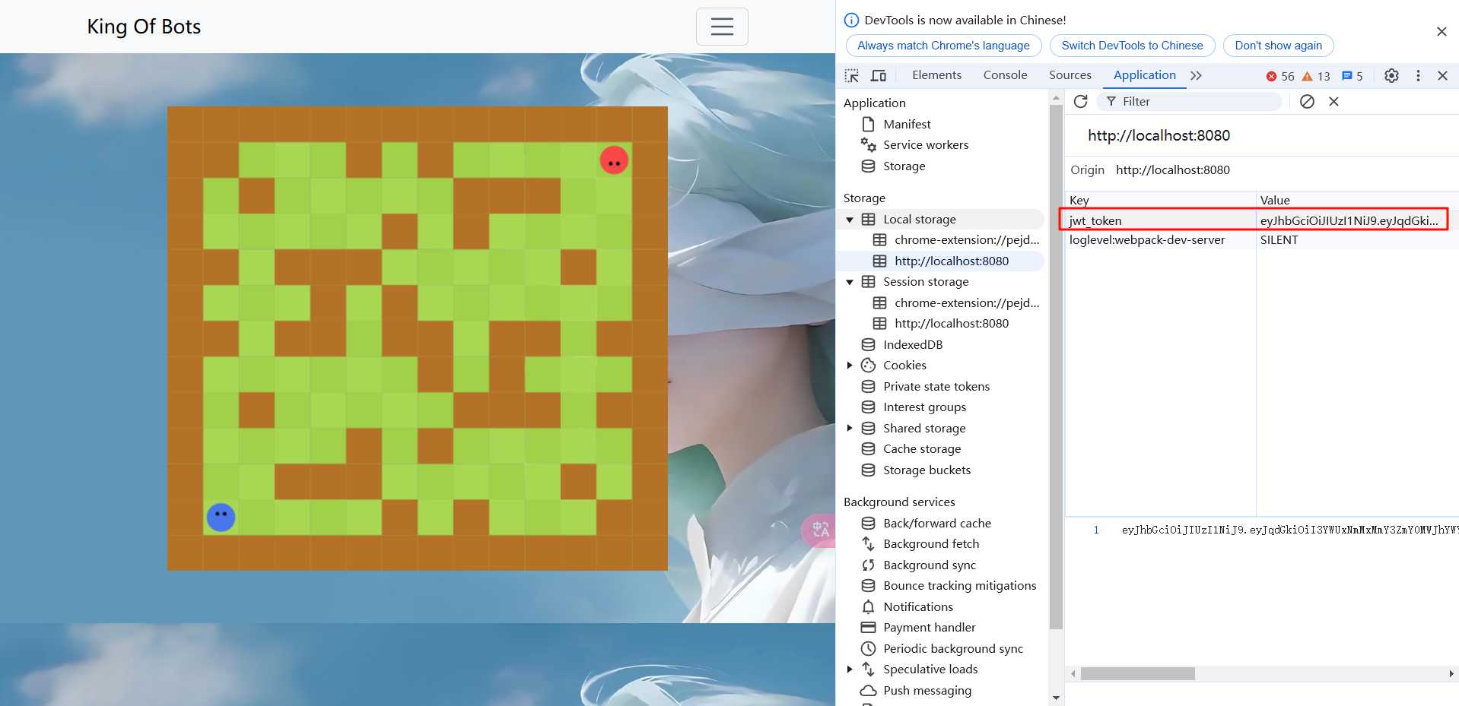The image size is (1459, 706).
Task: Open Cache storage item
Action: point(922,448)
